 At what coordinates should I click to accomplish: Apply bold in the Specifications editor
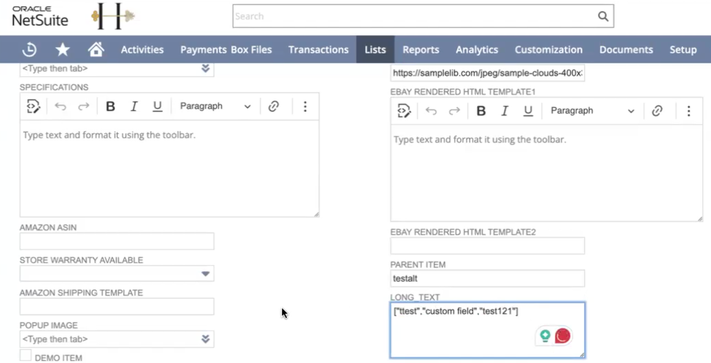pos(110,106)
